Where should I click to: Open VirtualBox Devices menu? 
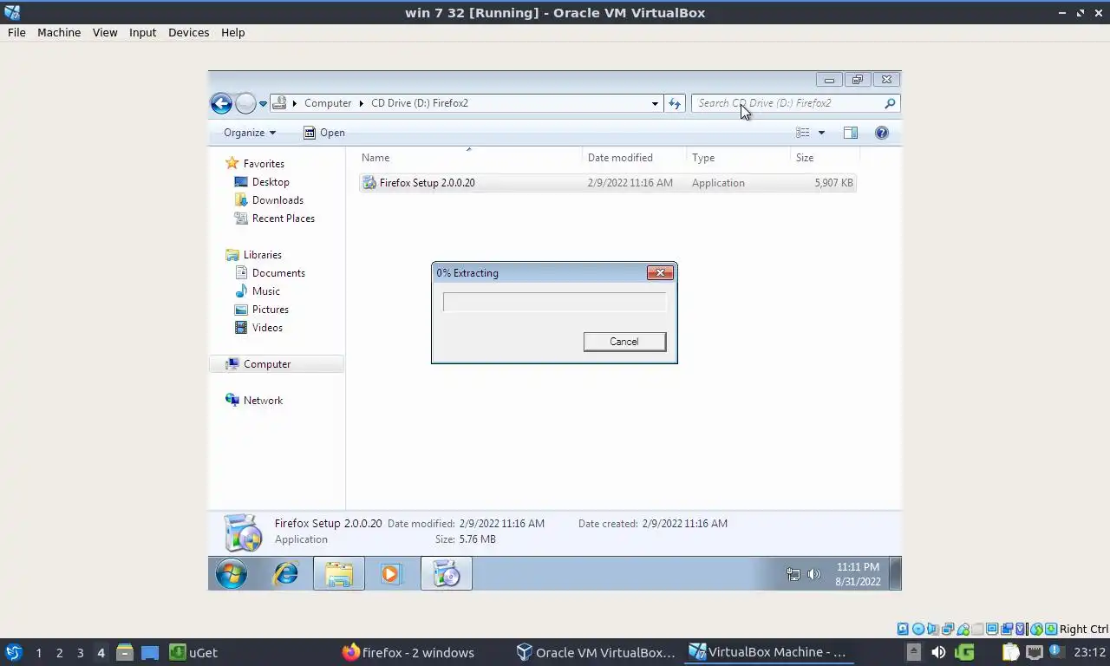[x=189, y=32]
